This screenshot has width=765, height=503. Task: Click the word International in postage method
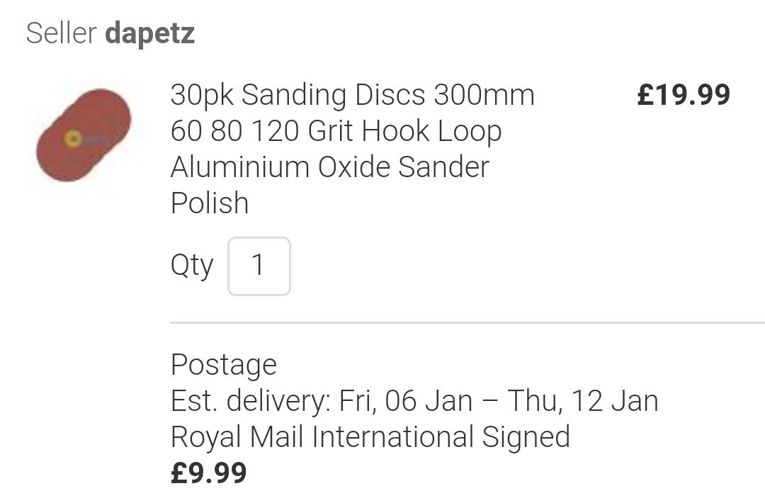tap(393, 436)
